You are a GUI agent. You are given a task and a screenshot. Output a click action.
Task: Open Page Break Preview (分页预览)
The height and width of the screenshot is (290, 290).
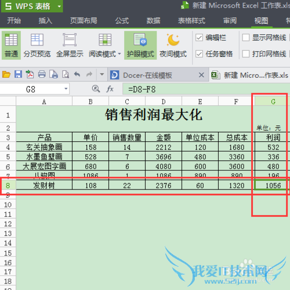tap(37, 45)
